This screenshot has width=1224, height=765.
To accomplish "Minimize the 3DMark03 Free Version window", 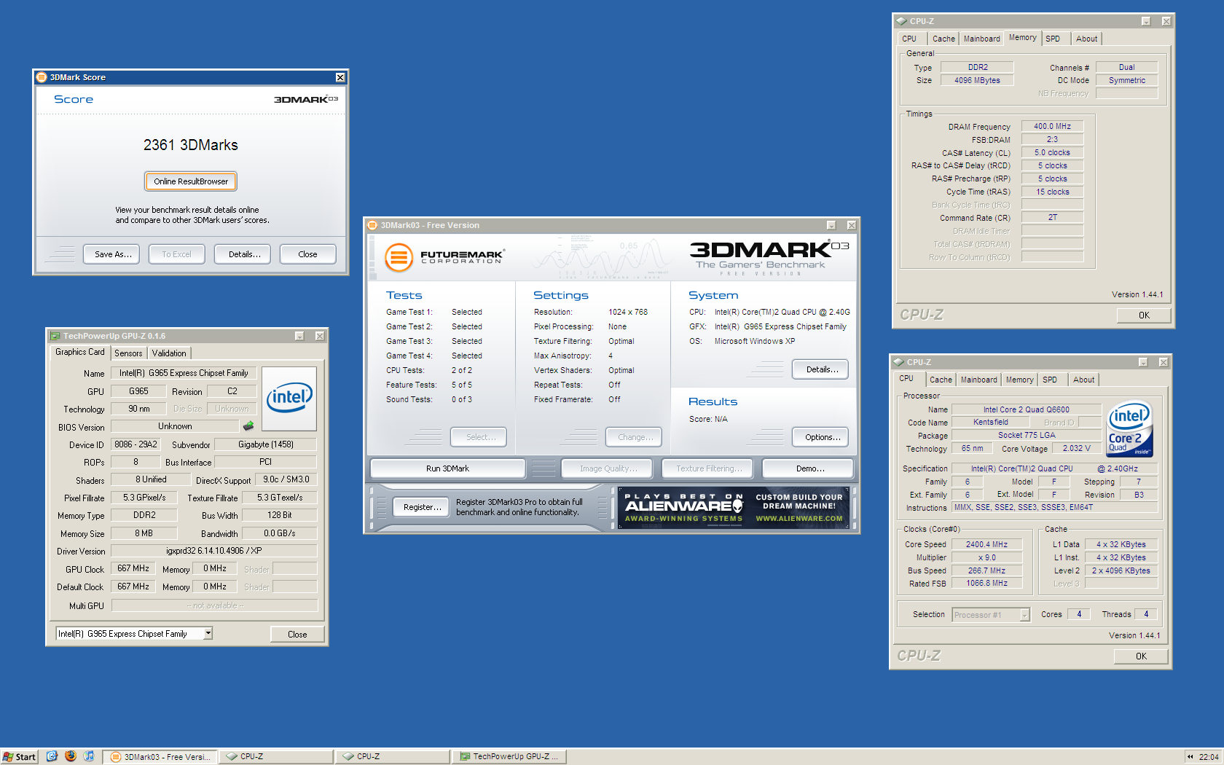I will coord(831,225).
